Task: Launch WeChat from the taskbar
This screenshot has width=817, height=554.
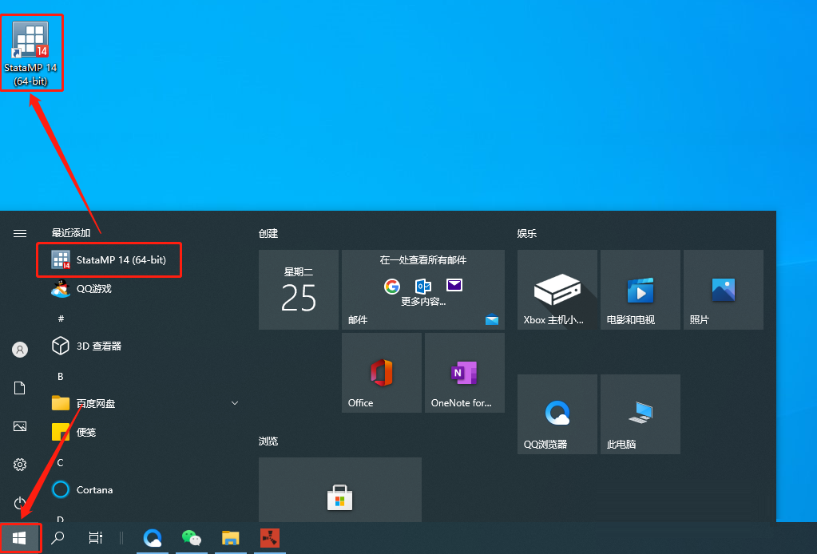Action: pos(192,538)
